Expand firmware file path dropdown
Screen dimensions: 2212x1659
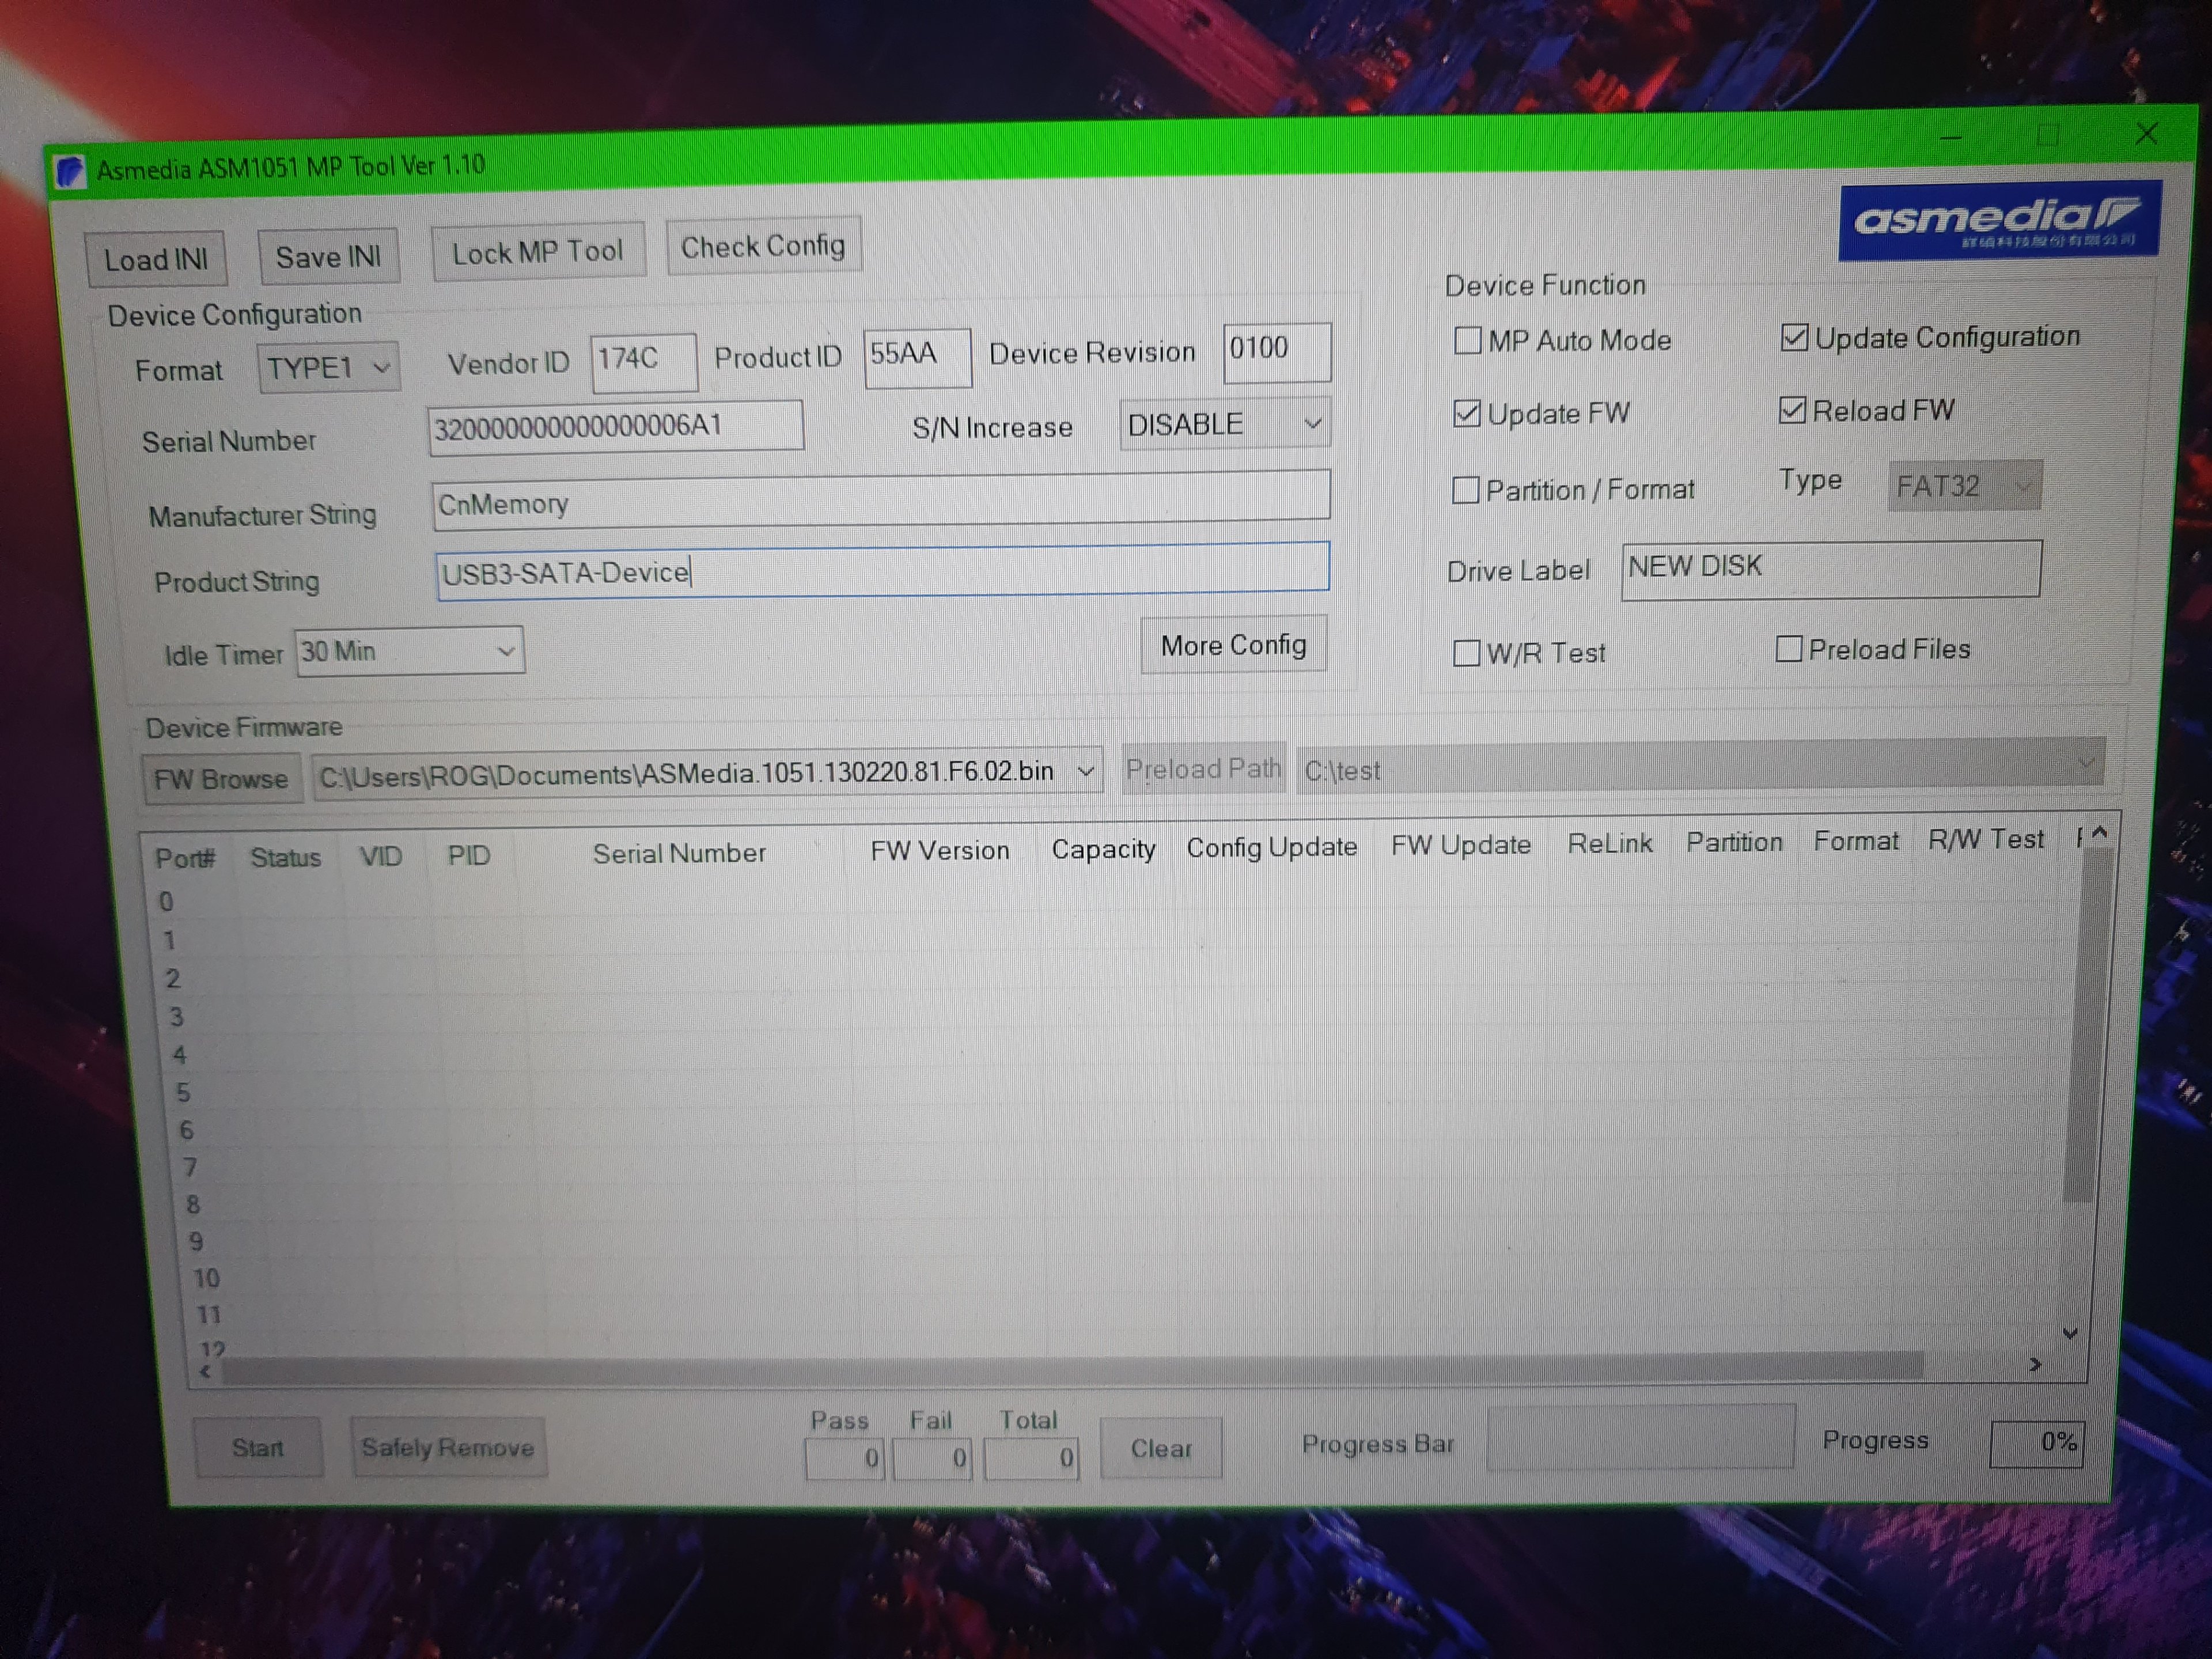[1085, 772]
